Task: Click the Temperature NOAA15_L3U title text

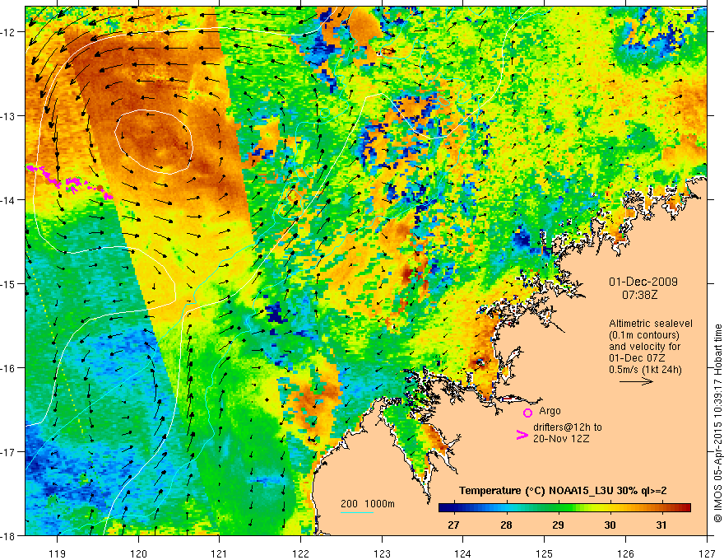Action: (563, 491)
